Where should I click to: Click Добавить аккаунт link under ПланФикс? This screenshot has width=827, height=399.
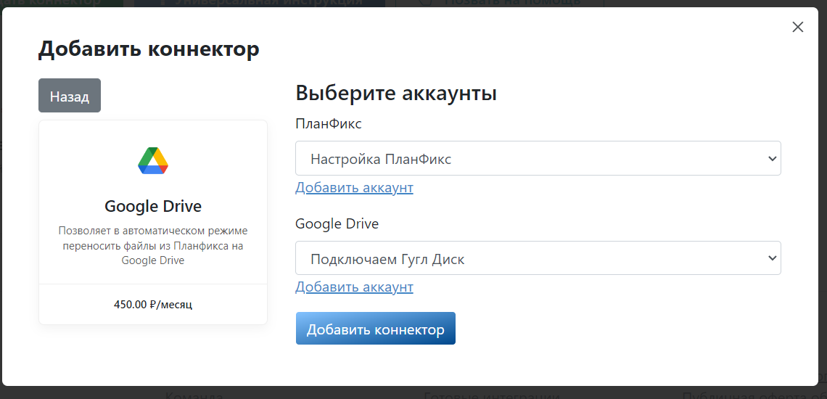pos(355,187)
